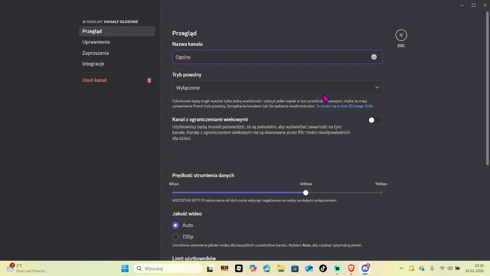Click the settings page vertical scrollbar
The width and height of the screenshot is (490, 276).
coord(487,88)
